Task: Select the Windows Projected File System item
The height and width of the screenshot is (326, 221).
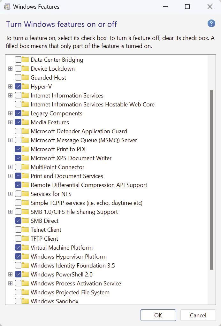Action: (x=70, y=292)
